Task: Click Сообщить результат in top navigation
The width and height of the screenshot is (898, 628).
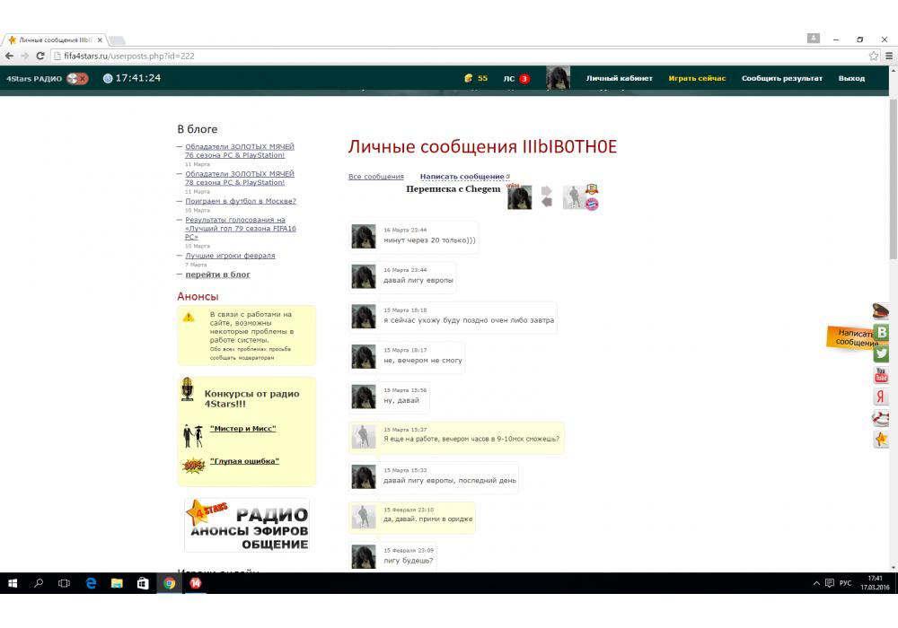Action: (x=781, y=78)
